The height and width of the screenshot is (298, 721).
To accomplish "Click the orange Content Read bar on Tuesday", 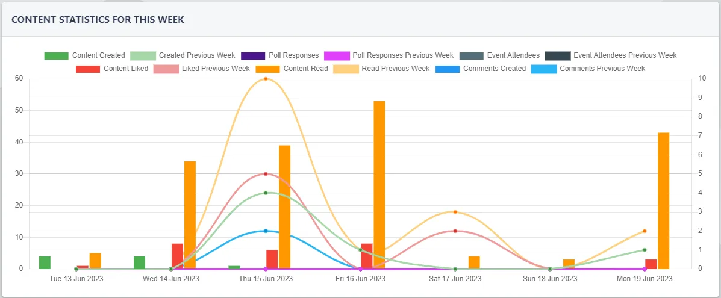I will [x=95, y=261].
